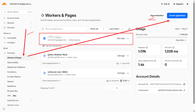This screenshot has width=195, height=112.
Task: Open the Show all filter dropdown
Action: [97, 29]
